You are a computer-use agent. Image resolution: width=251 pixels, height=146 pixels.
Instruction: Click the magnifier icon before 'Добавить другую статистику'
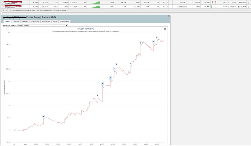[x=11, y=10]
